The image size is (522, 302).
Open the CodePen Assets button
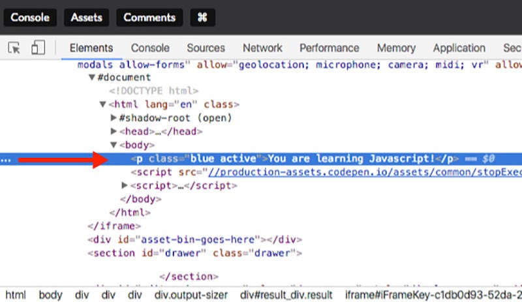pos(86,18)
